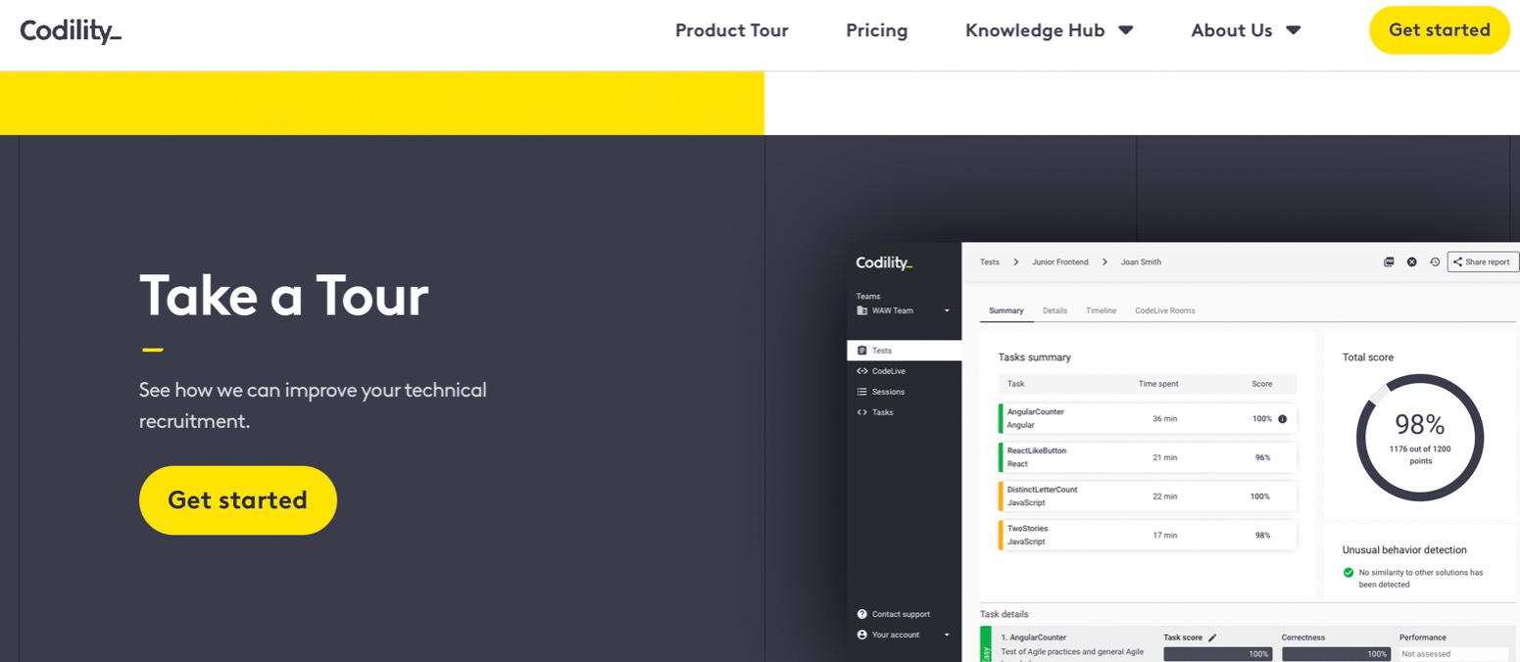Switch to the Details tab
Image resolution: width=1520 pixels, height=662 pixels.
pyautogui.click(x=1054, y=310)
